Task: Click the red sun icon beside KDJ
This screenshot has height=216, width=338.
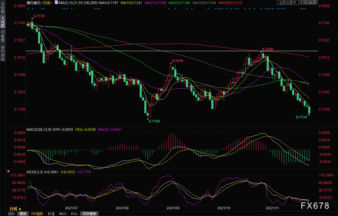Action: coord(8,171)
